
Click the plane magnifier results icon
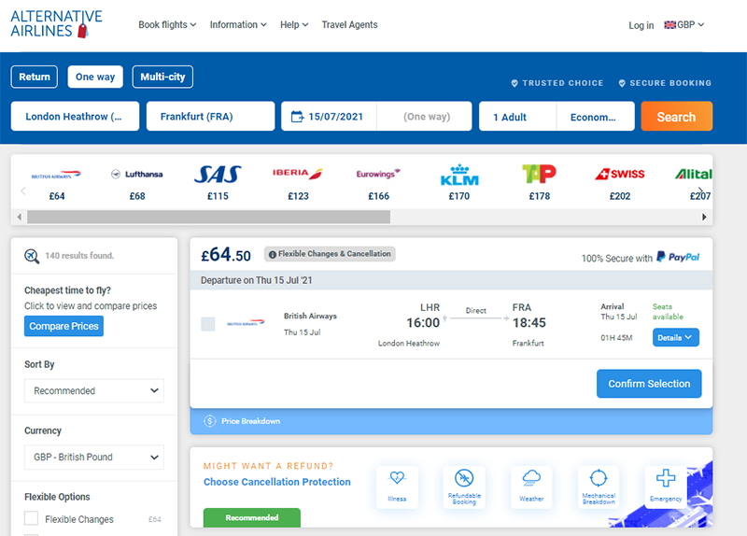[32, 256]
